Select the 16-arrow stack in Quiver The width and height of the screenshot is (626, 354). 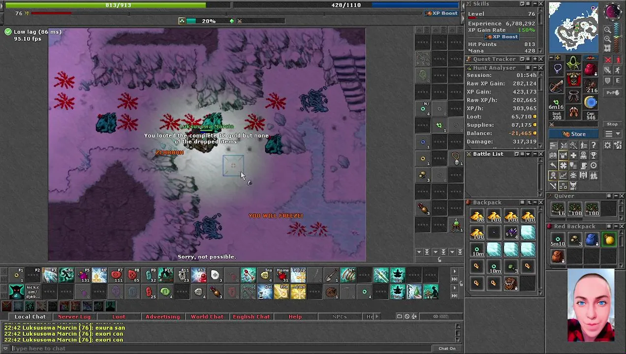click(x=558, y=209)
